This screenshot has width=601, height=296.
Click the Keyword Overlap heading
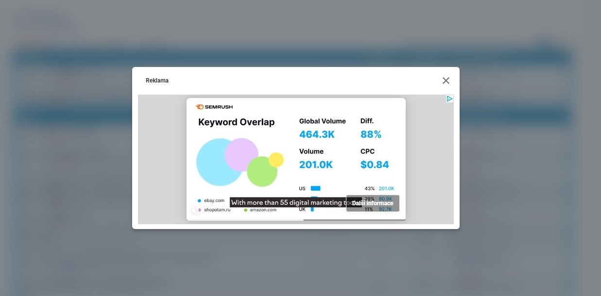click(236, 122)
